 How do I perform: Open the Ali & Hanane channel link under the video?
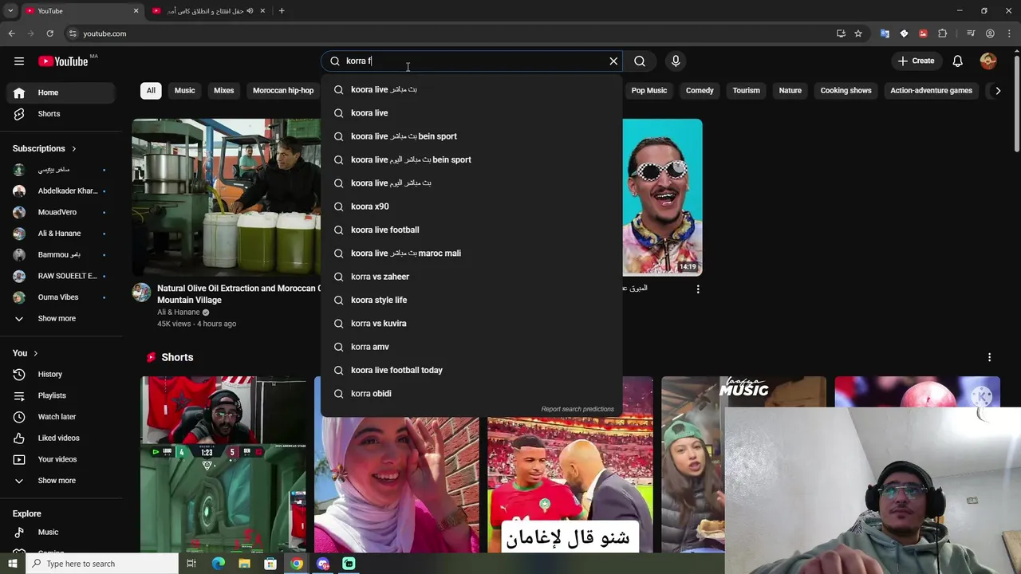(178, 313)
